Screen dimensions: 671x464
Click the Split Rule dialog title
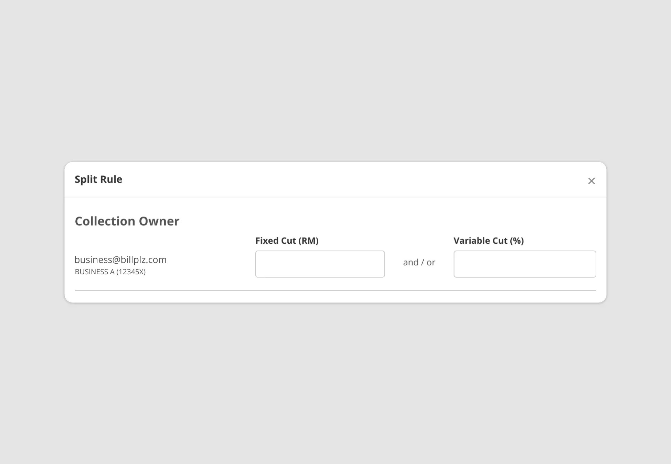(x=98, y=179)
